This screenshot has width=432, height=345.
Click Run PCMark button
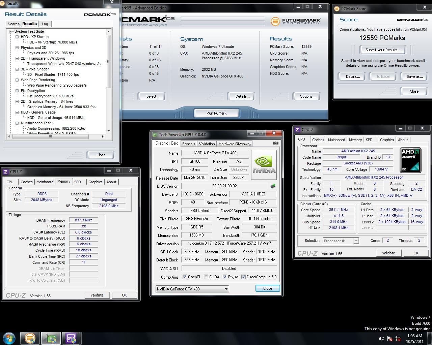pos(217,113)
